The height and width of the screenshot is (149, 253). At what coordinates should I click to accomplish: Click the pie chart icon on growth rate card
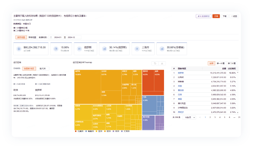[56, 49]
